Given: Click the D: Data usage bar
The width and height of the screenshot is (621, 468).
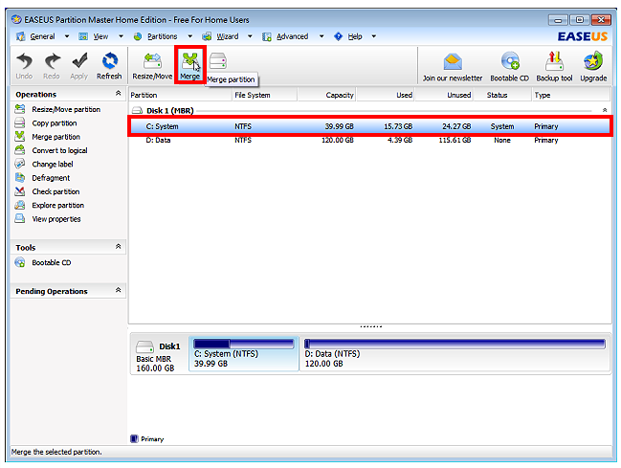Looking at the screenshot, I should tap(455, 344).
